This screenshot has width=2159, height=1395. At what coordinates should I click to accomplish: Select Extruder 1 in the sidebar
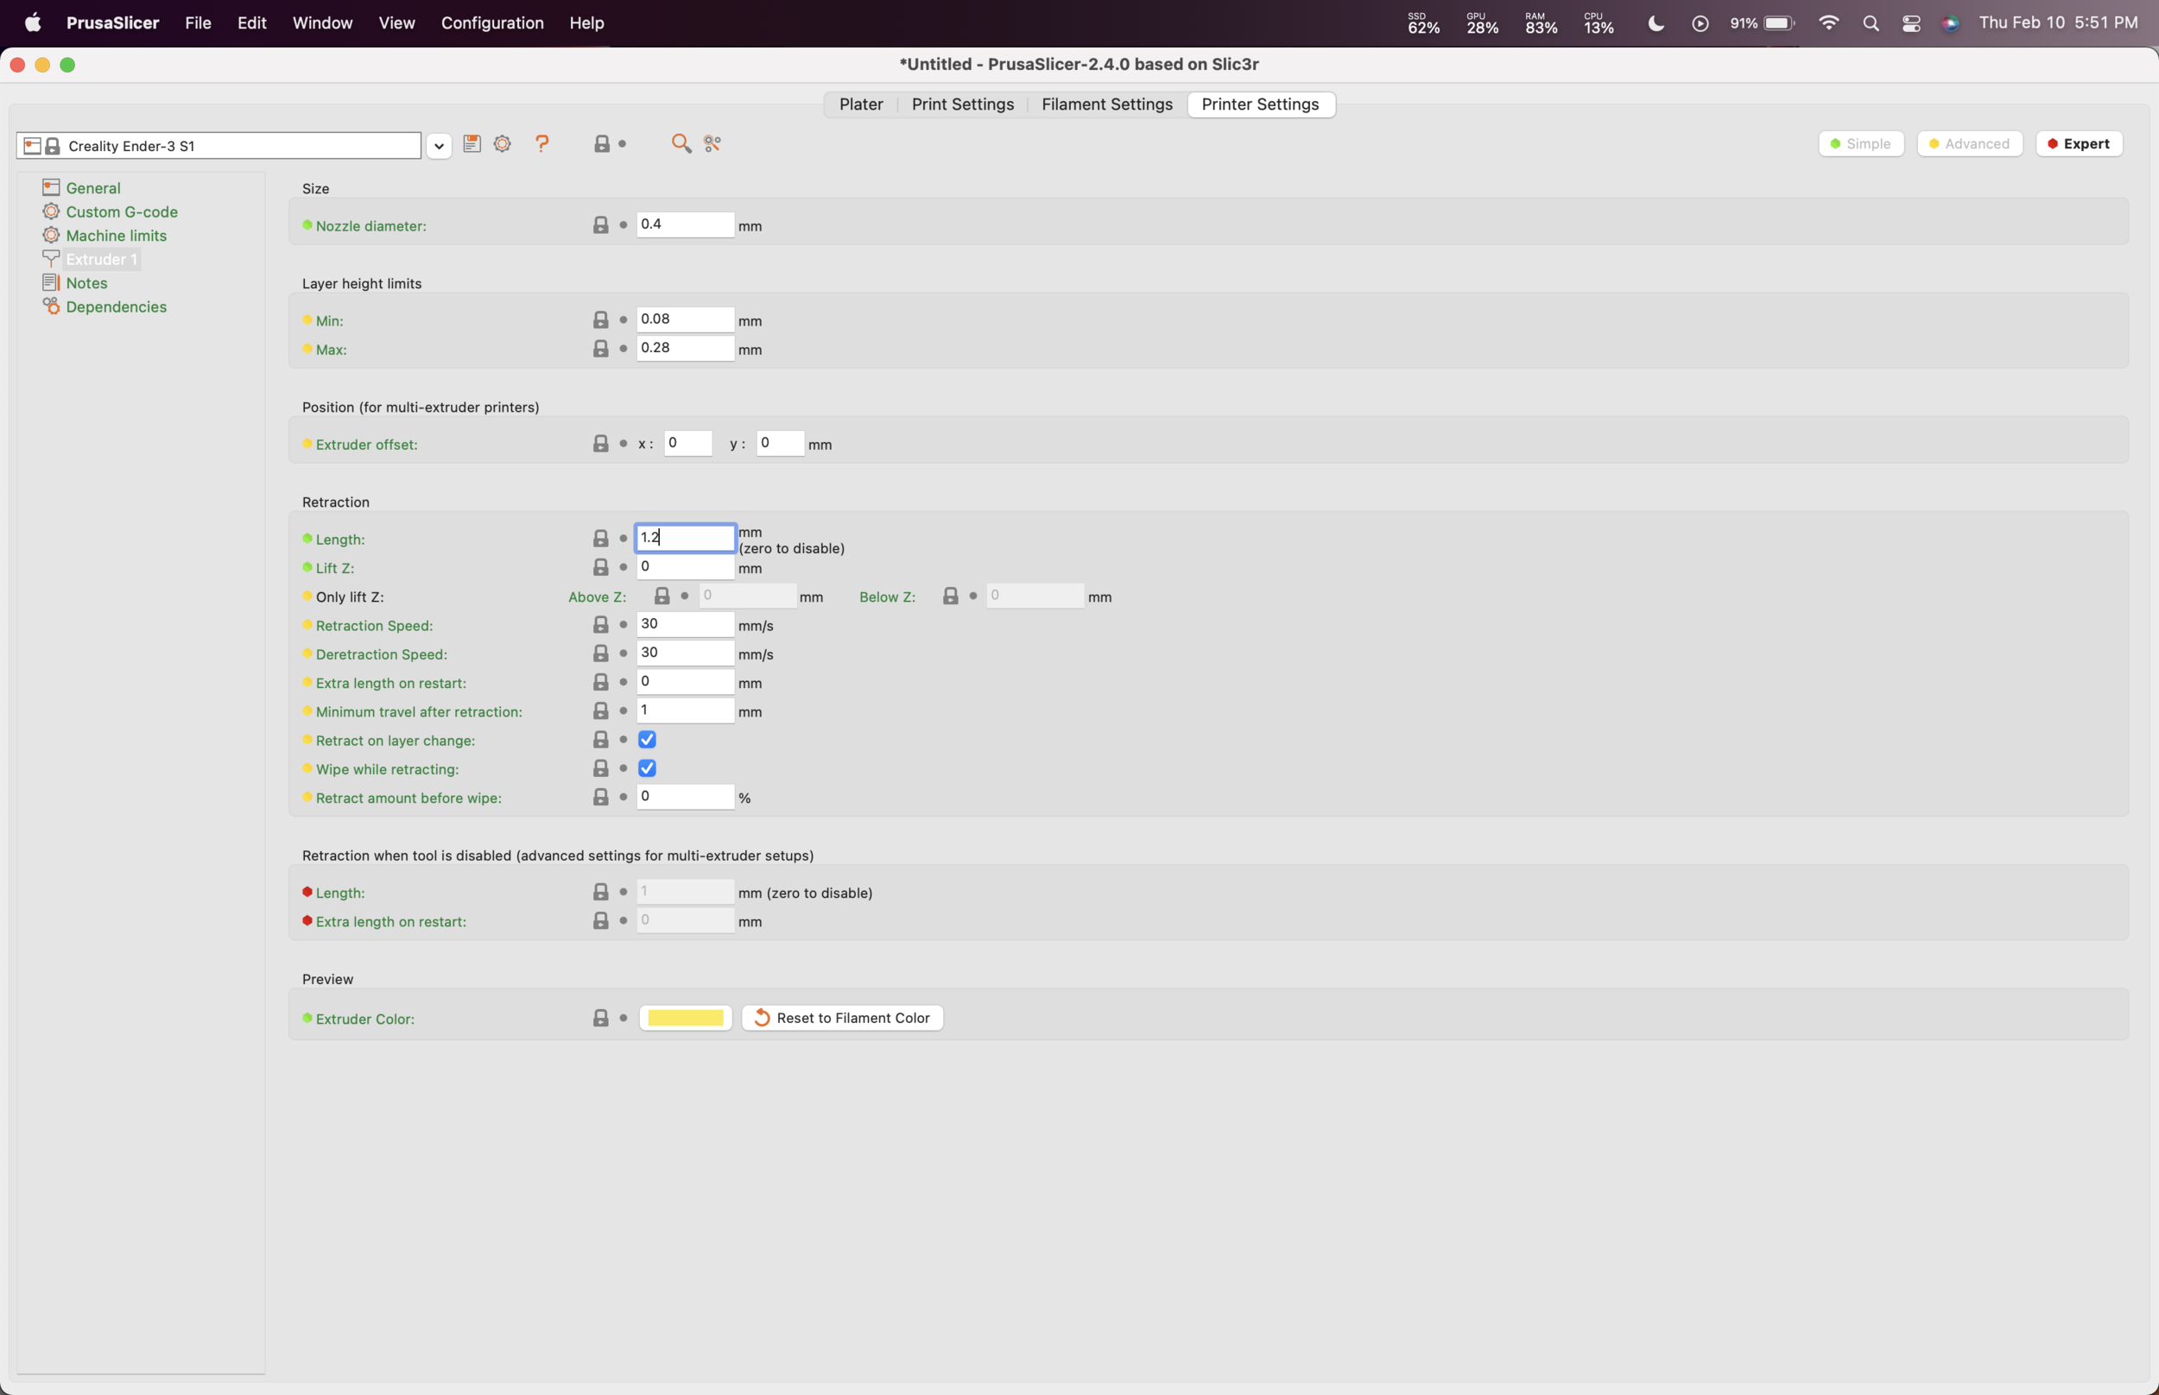pyautogui.click(x=101, y=260)
